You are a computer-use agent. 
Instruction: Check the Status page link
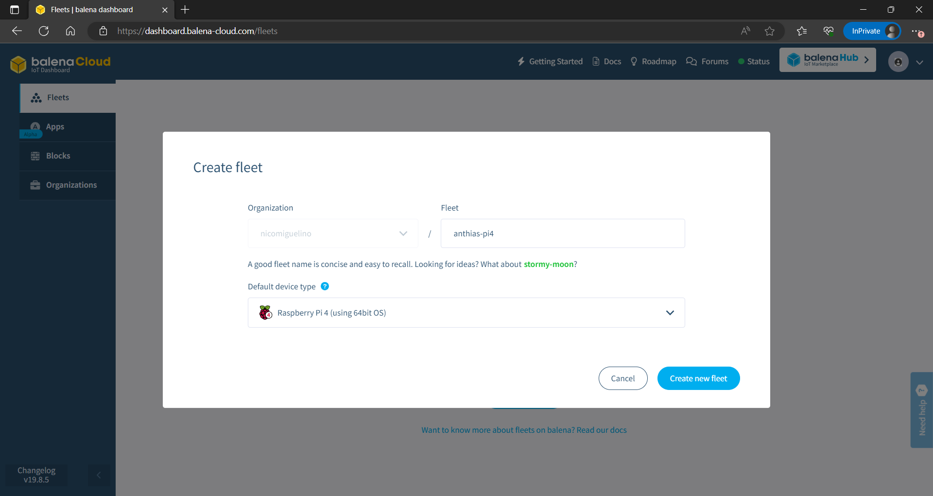click(754, 61)
